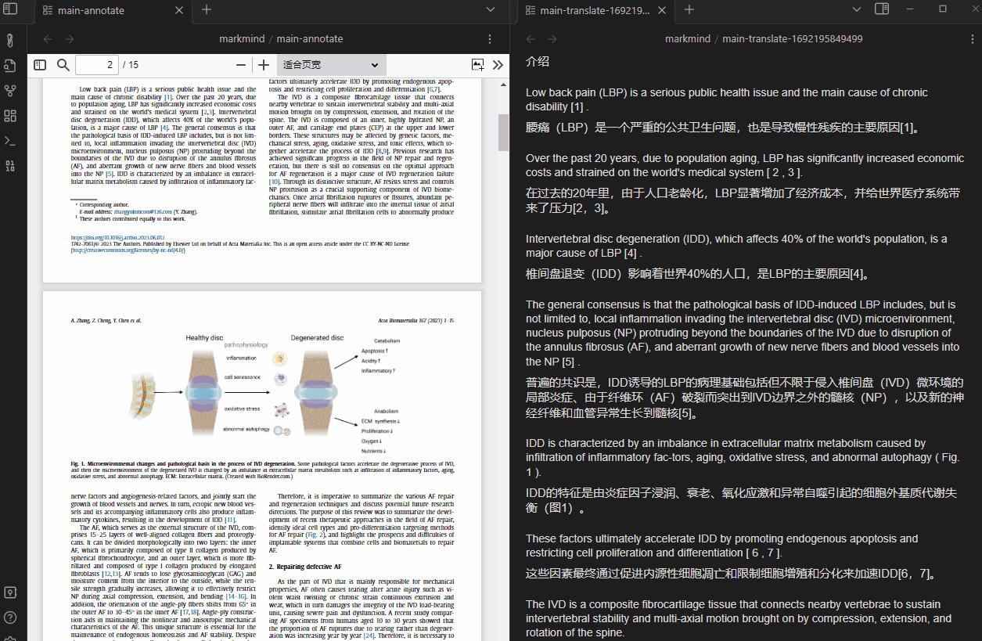Toggle right sidebar layout icon
The image size is (982, 641).
882,9
